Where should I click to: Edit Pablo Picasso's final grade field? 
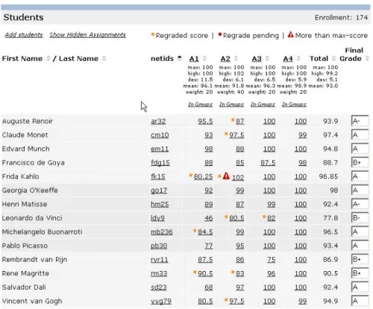[360, 246]
